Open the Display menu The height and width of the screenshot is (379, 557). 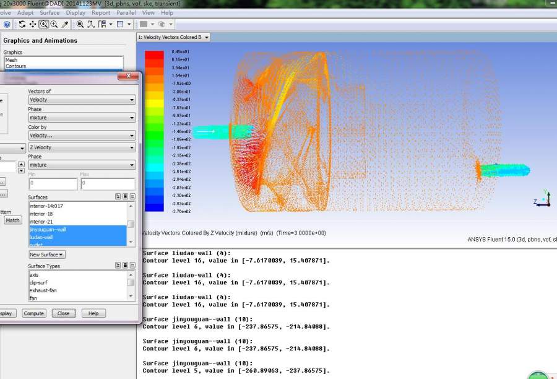pos(76,12)
